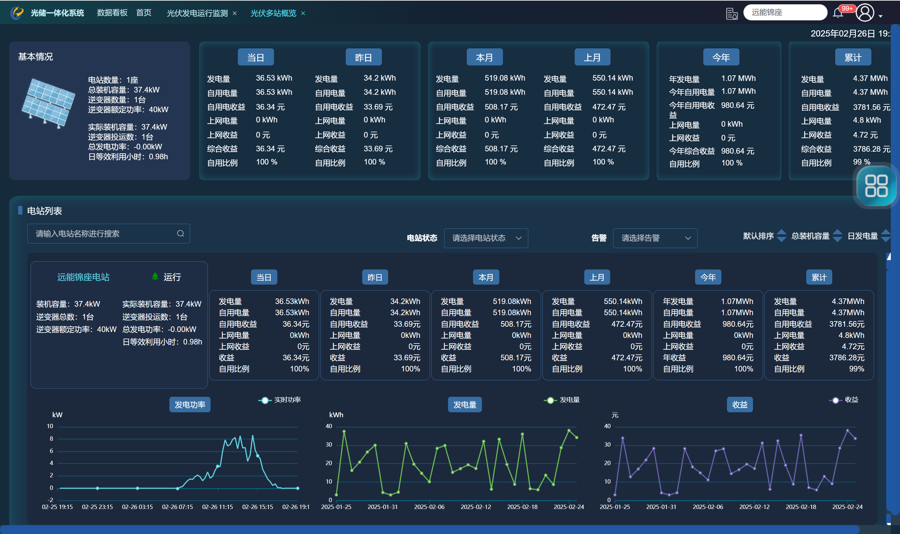Click the notification bell icon

838,13
